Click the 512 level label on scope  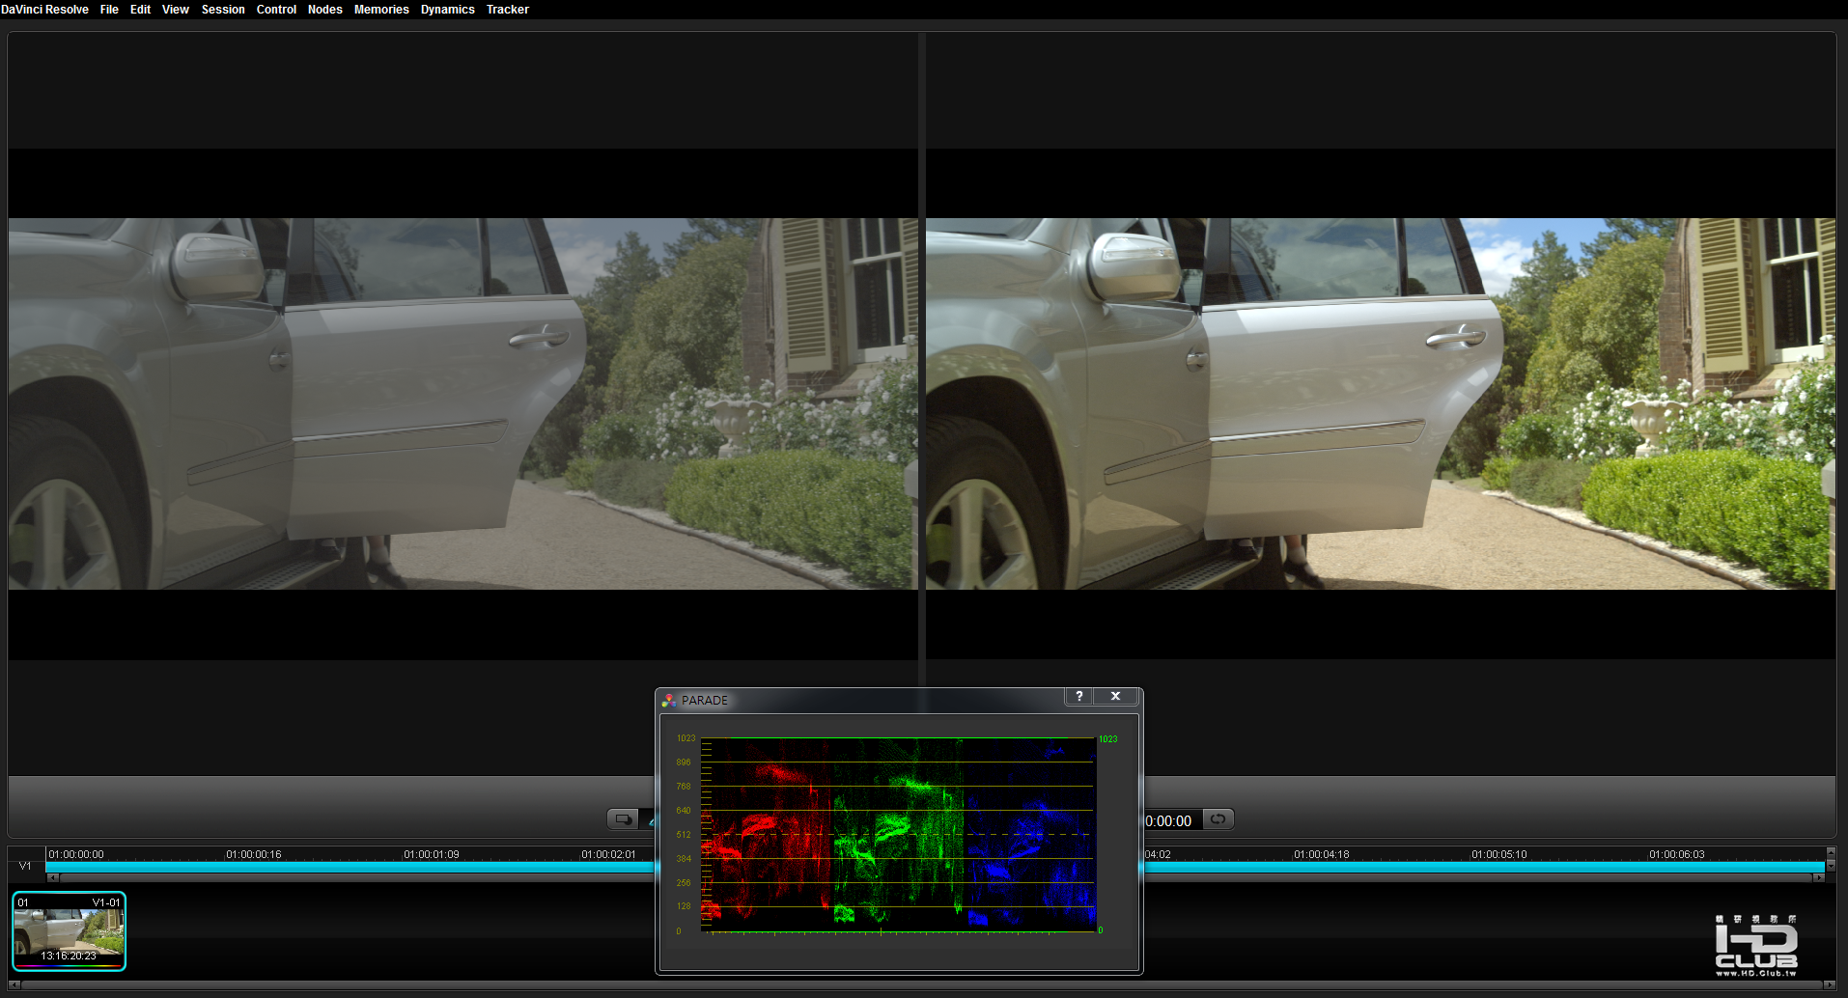[x=684, y=835]
